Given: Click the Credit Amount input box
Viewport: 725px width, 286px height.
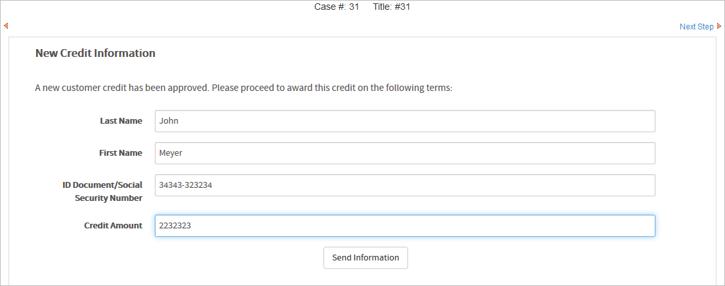Looking at the screenshot, I should [405, 226].
